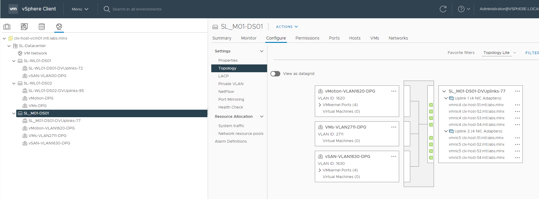This screenshot has height=199, width=539.
Task: Click the vSAN-VLAN30-DPG port group icon
Action: 25,76
